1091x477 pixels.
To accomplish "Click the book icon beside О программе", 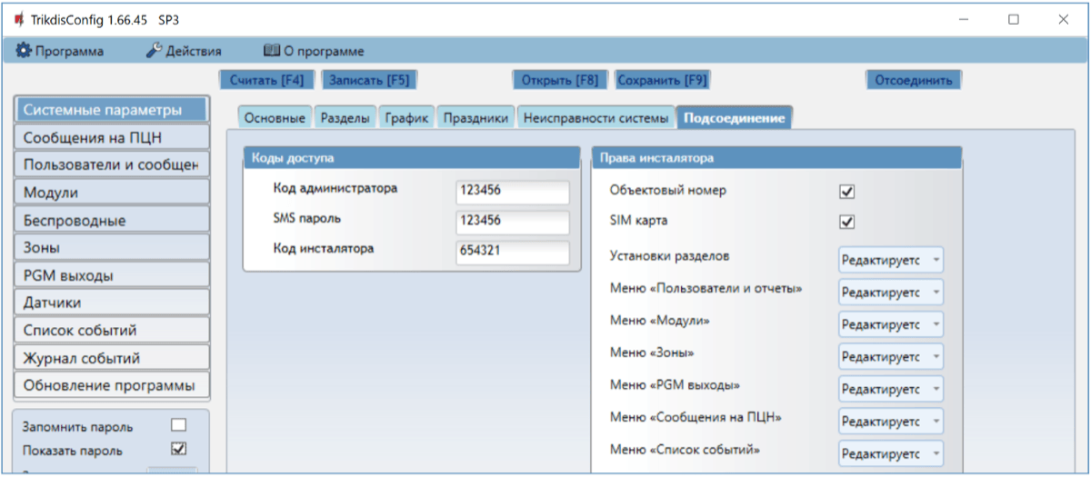I will point(270,51).
